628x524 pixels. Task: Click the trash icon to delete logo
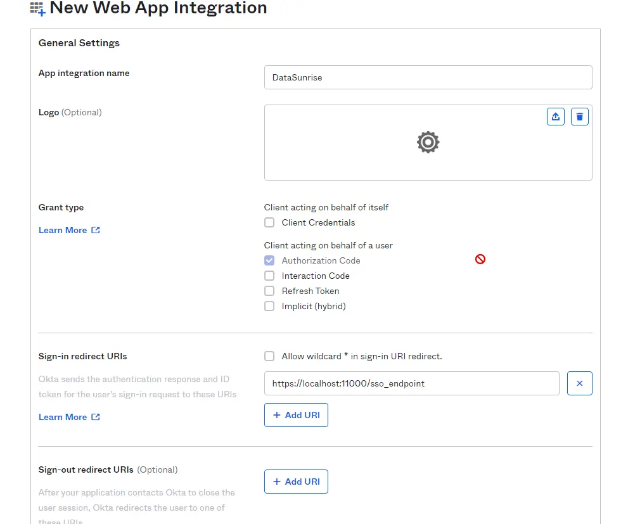point(580,117)
